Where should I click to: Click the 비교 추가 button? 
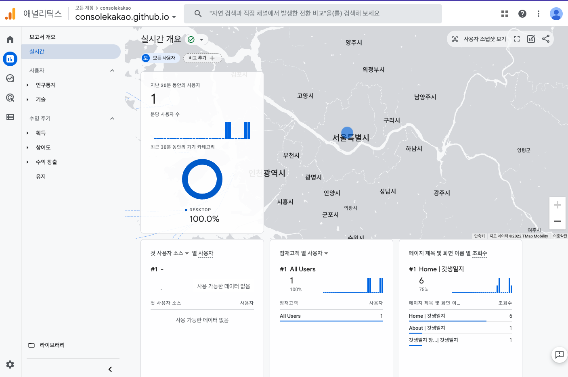tap(203, 58)
